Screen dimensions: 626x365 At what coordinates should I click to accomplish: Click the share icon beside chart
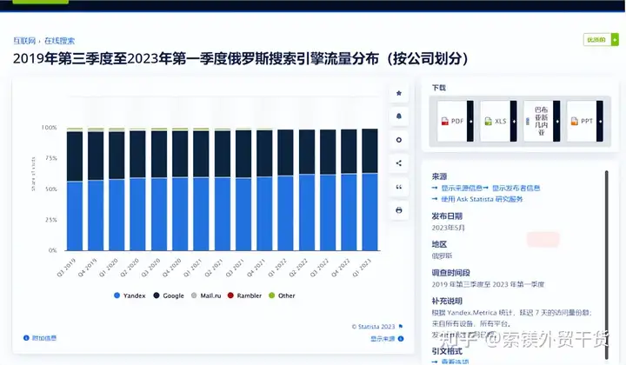(398, 163)
